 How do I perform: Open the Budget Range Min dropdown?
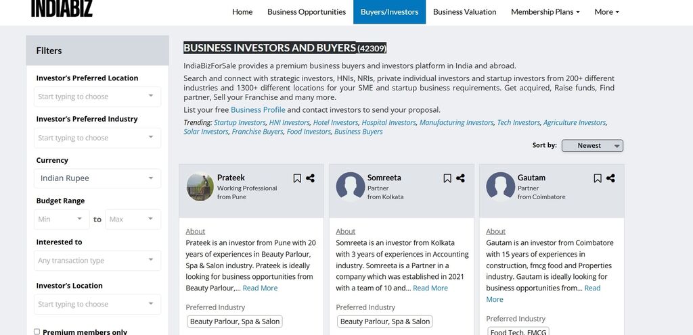(x=62, y=219)
